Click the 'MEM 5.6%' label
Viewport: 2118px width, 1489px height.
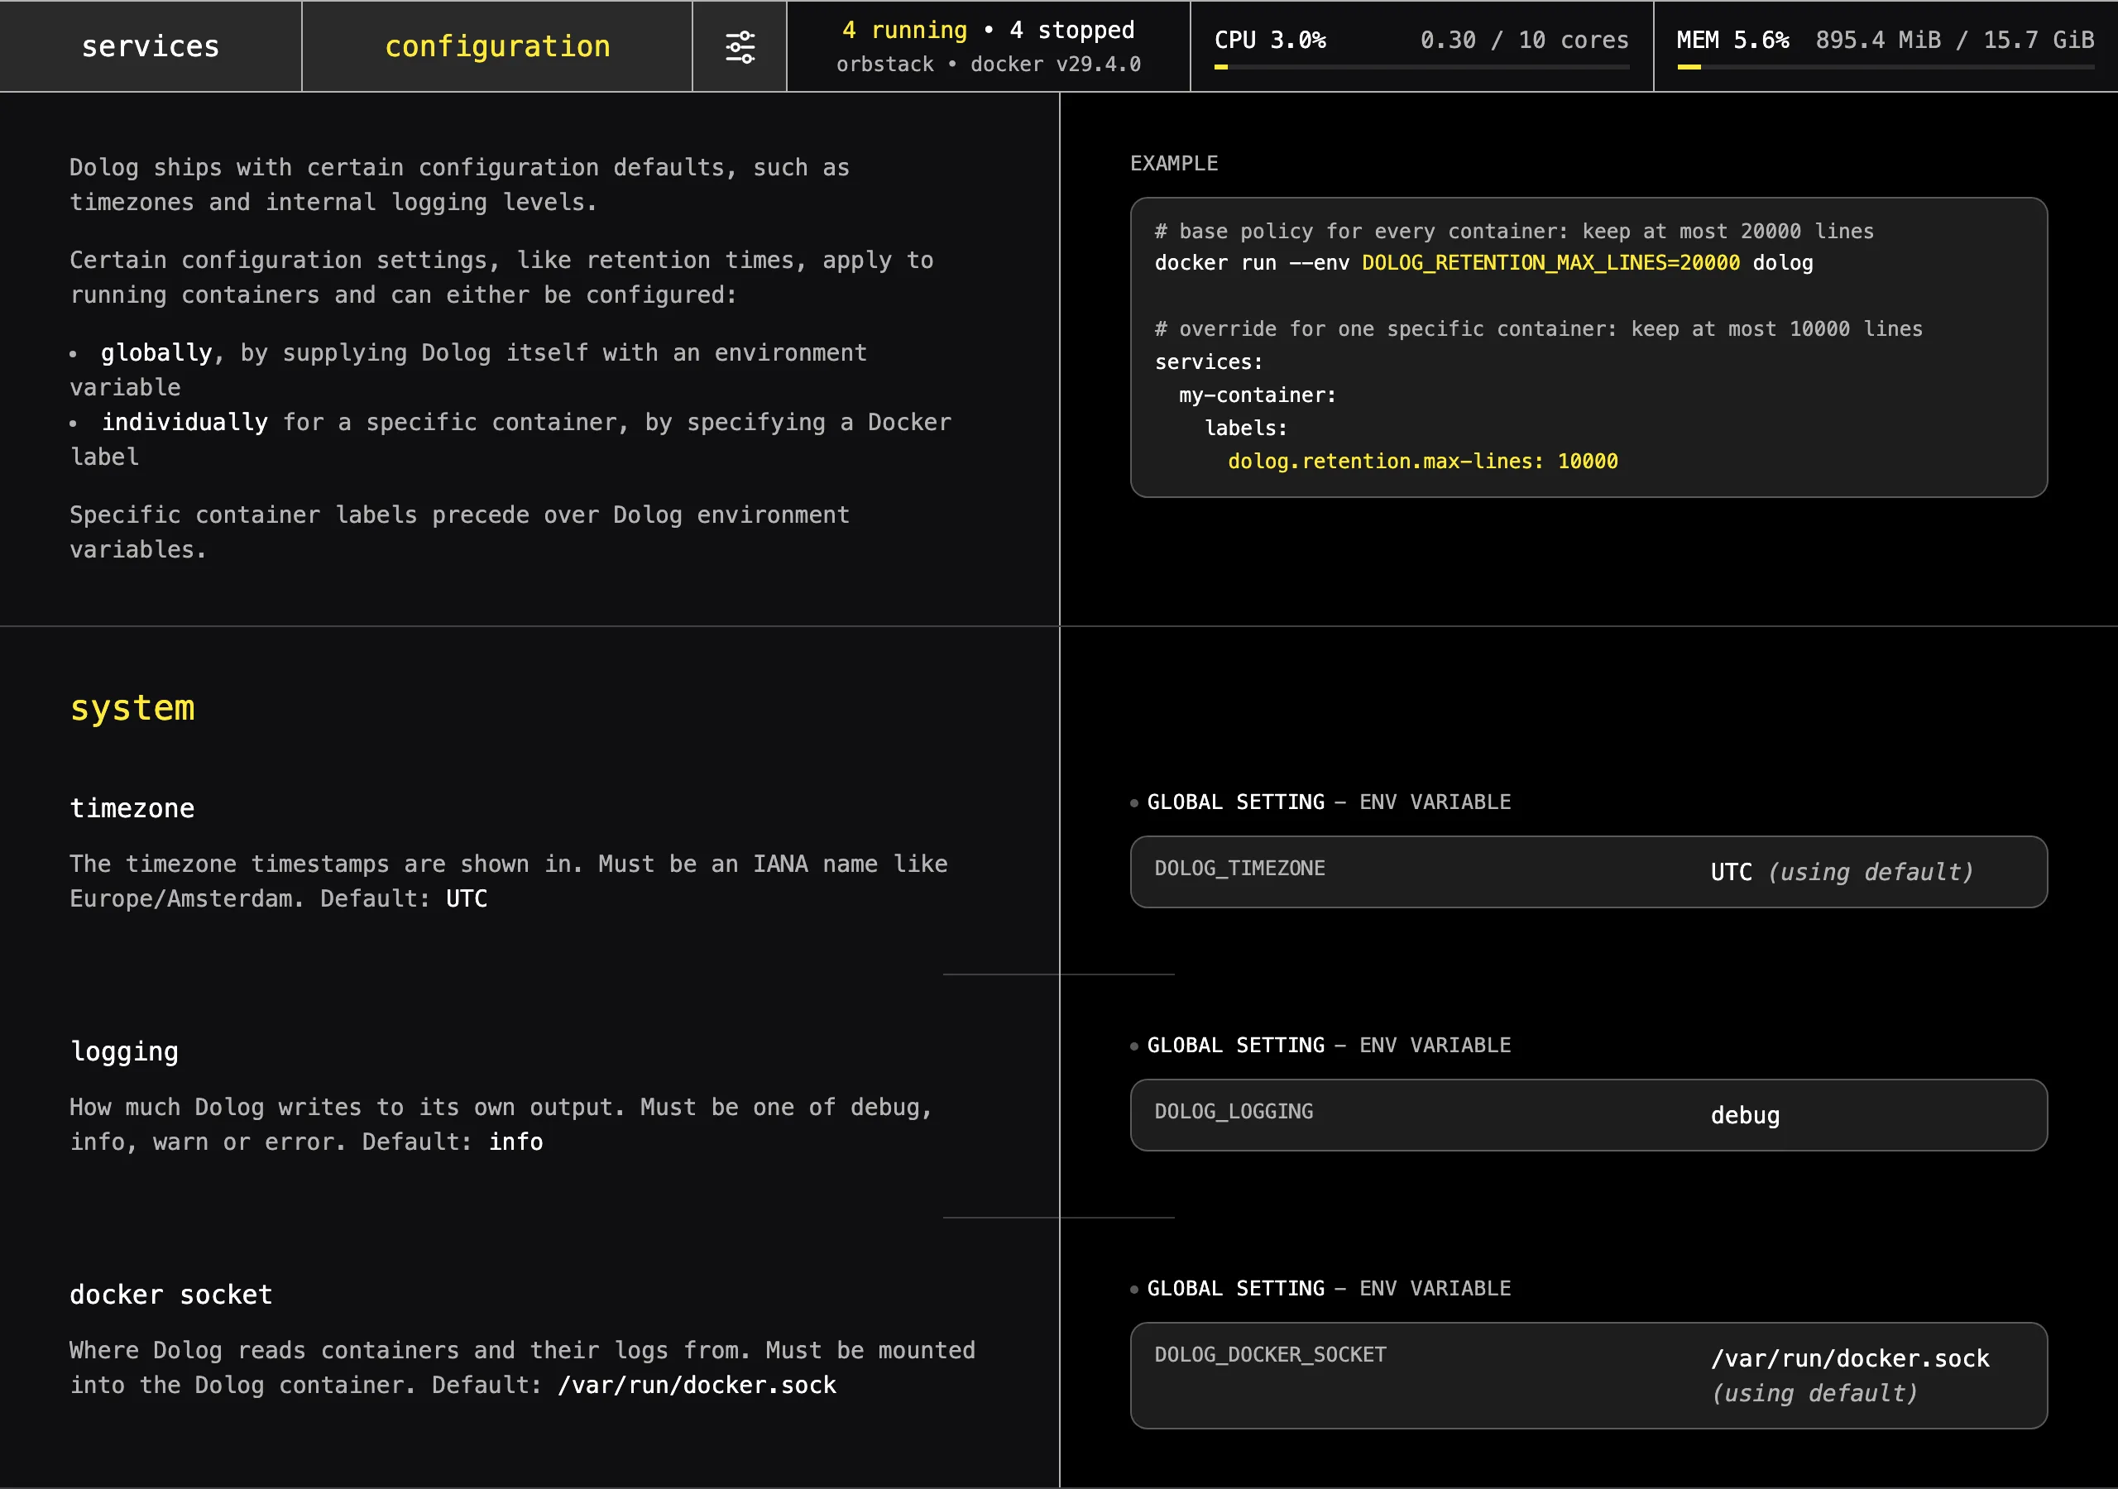point(1732,40)
